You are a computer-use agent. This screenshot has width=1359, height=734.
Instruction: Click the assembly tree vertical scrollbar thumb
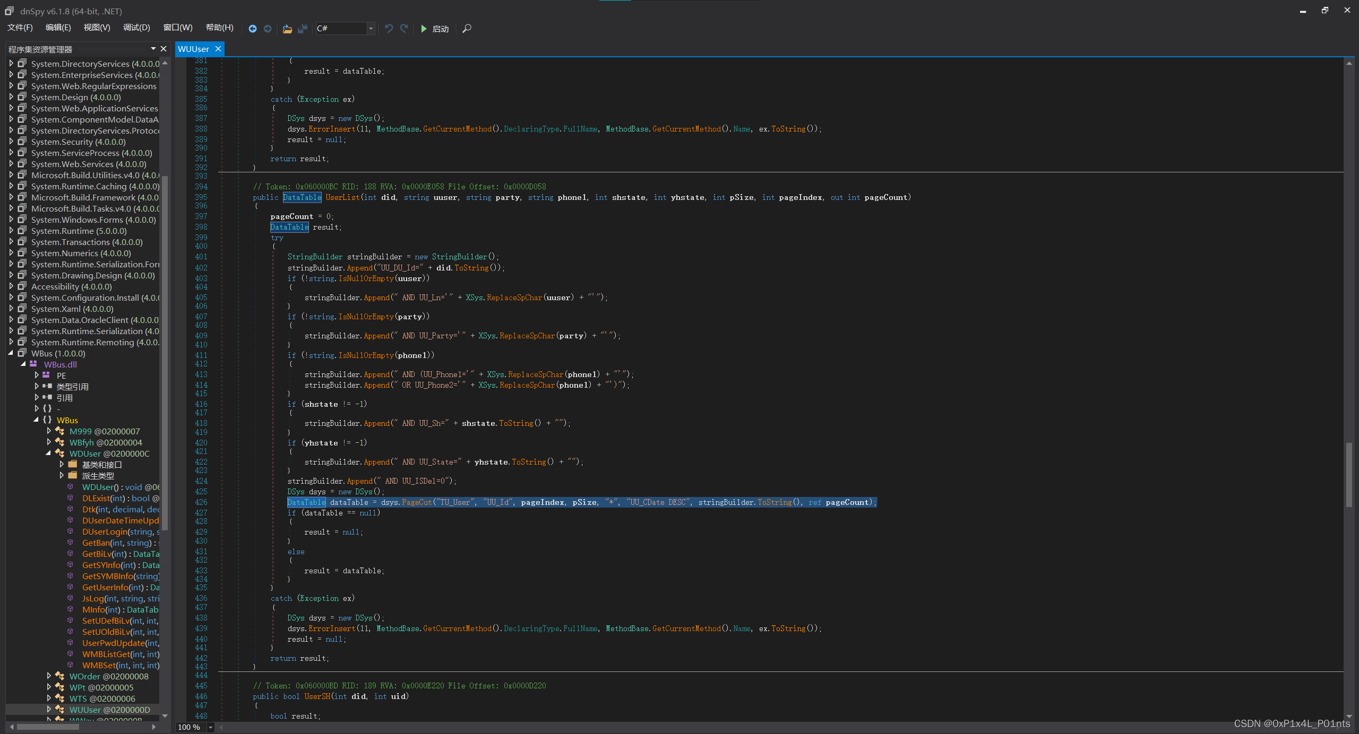[x=165, y=353]
